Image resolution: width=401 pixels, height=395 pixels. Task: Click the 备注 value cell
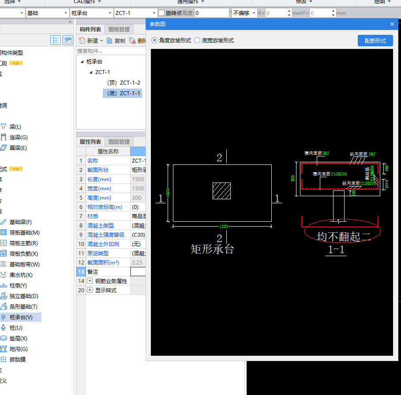138,272
